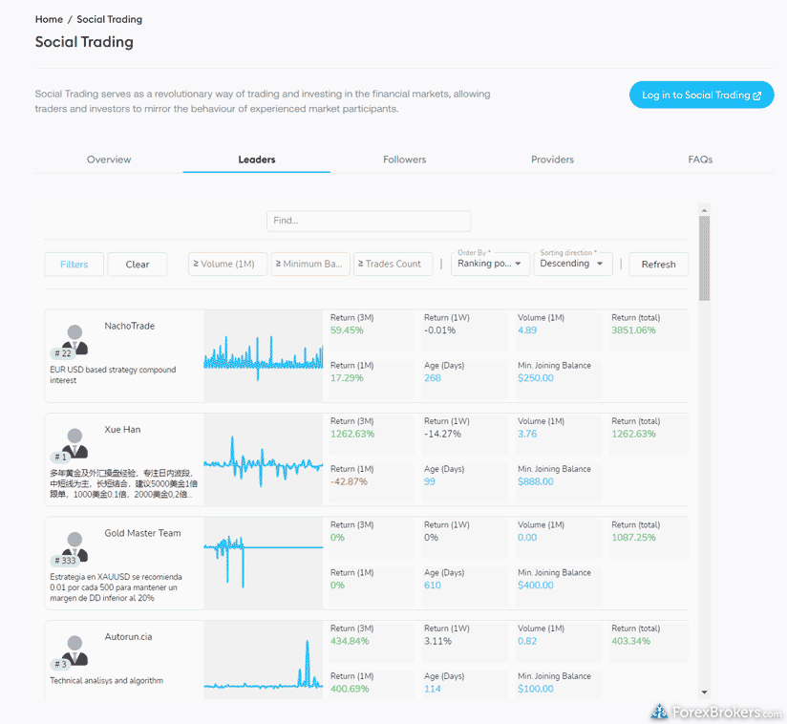Open the Order By dropdown
Viewport: 787px width, 724px height.
pos(490,264)
